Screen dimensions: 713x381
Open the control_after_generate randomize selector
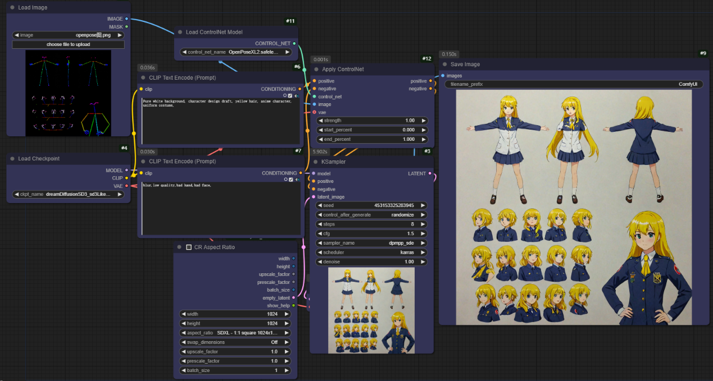click(371, 215)
